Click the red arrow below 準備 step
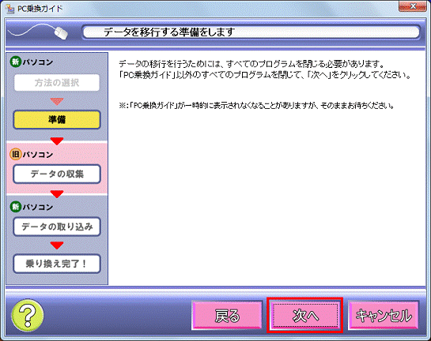 point(57,141)
